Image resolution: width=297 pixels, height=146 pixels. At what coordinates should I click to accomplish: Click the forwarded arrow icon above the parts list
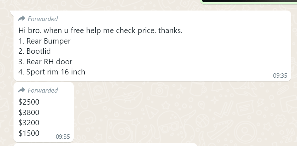pos(21,19)
